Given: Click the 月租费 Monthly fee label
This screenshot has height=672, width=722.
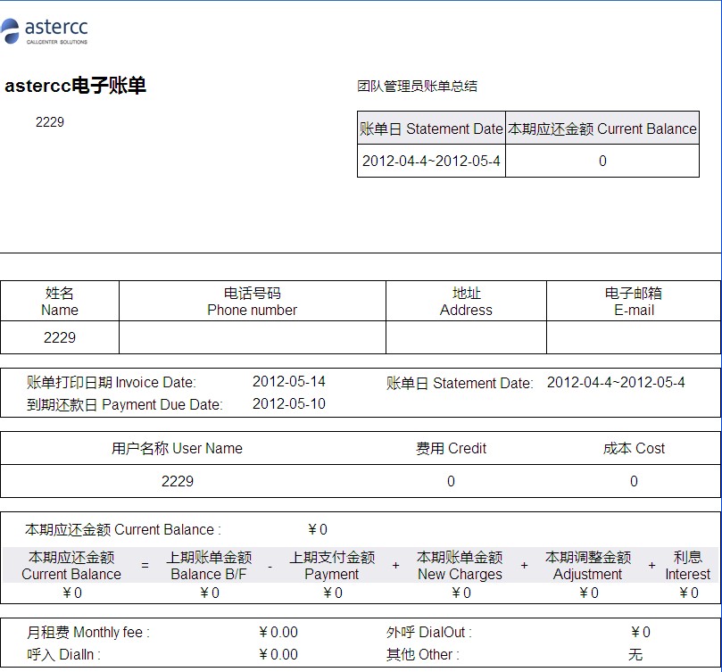Looking at the screenshot, I should tap(88, 632).
